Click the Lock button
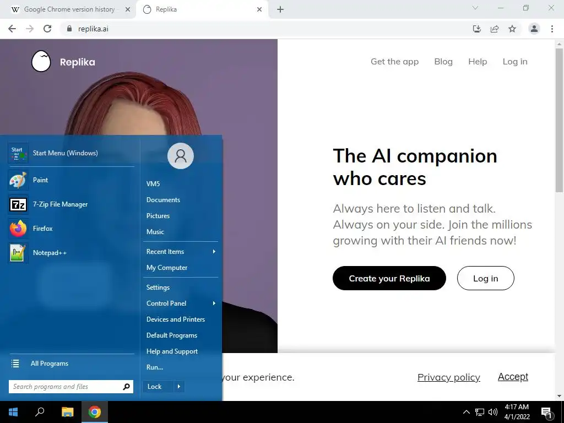 coord(158,387)
